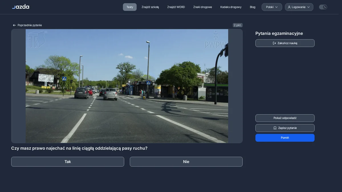Expand the Logowanie dropdown arrow

click(x=308, y=7)
